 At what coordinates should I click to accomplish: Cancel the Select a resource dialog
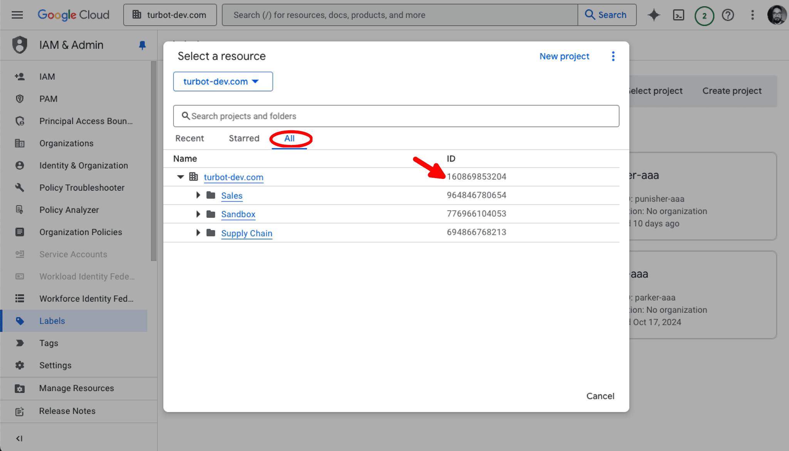pos(600,396)
